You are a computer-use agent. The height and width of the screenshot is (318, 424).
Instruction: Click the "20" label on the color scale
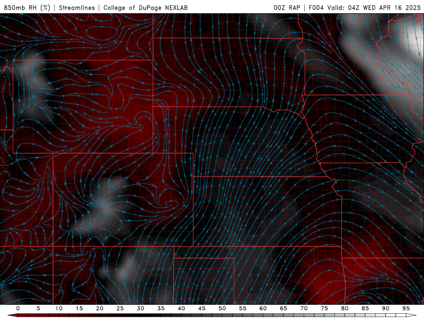click(100, 308)
